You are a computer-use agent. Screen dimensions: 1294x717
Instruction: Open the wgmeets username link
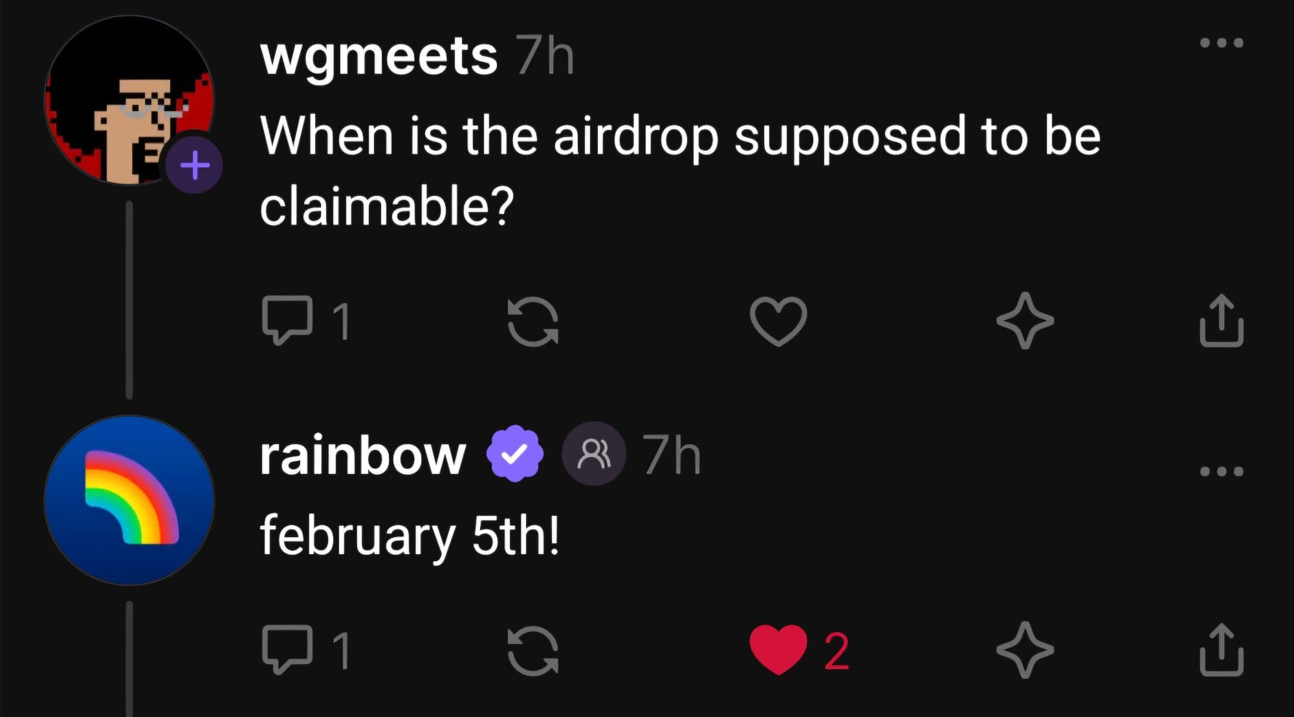[378, 56]
